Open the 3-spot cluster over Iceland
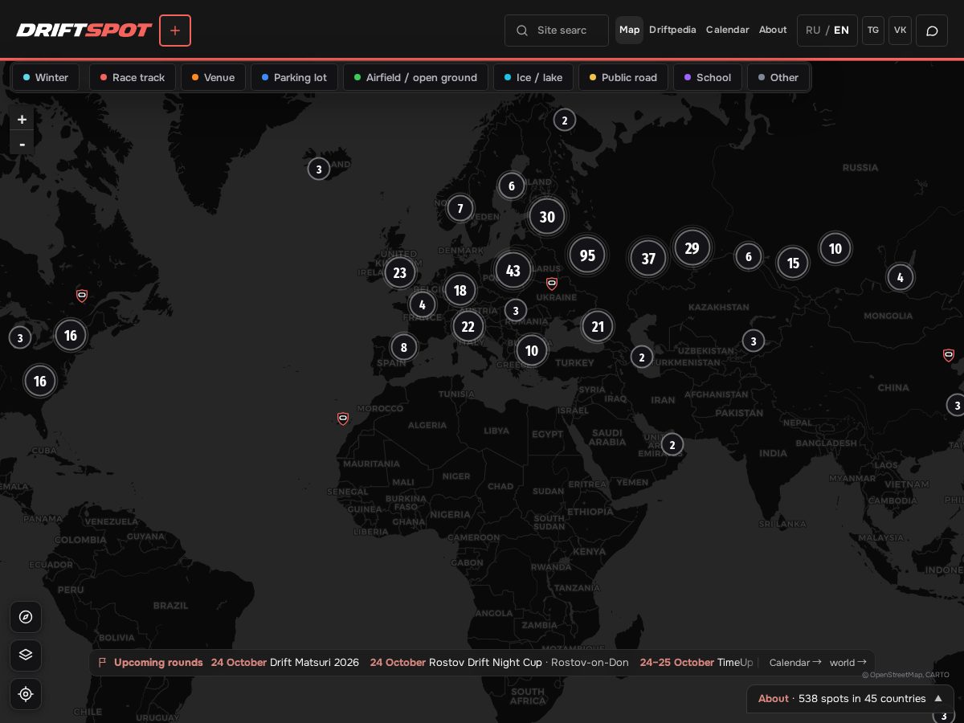Viewport: 964px width, 723px height. pos(319,170)
